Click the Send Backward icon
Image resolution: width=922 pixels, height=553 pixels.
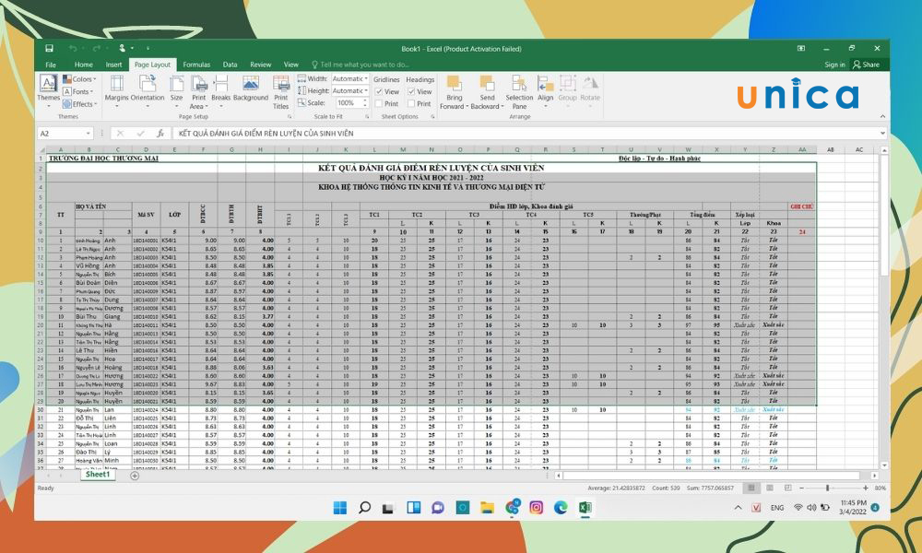click(x=487, y=84)
